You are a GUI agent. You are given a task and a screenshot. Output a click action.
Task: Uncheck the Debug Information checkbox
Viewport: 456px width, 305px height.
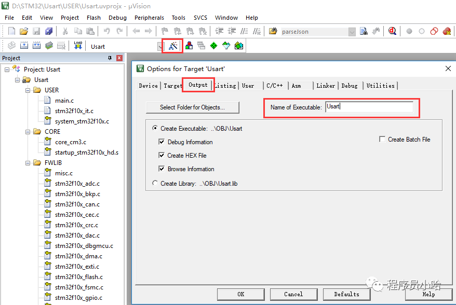162,142
